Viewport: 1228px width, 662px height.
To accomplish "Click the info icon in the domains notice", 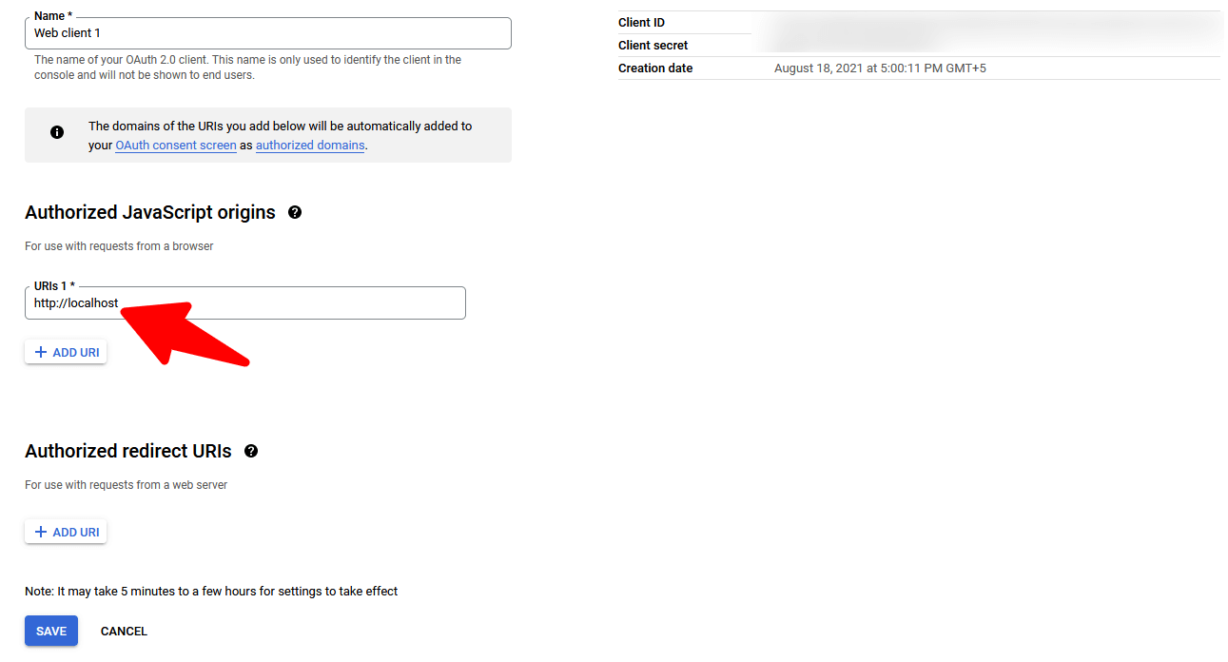I will pyautogui.click(x=57, y=132).
